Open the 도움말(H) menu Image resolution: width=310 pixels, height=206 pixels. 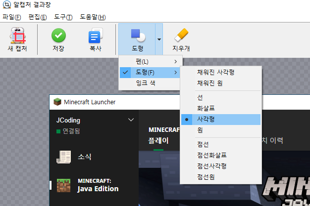[93, 17]
